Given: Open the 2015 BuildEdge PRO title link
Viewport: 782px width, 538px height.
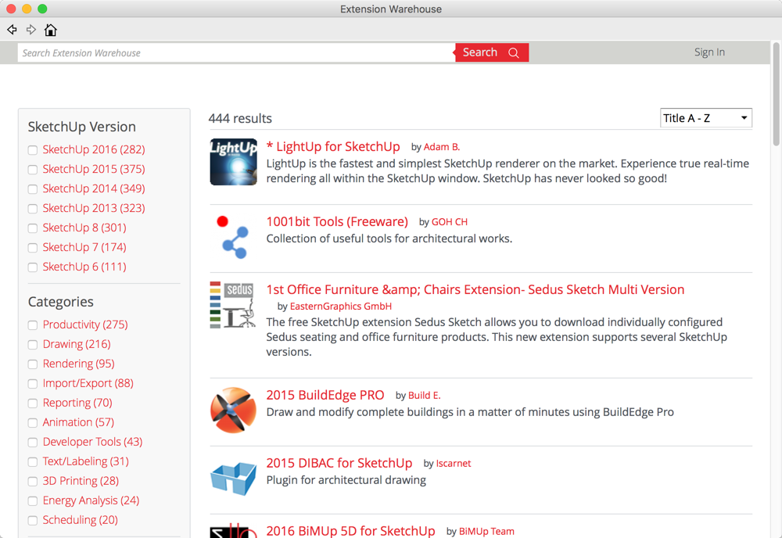Looking at the screenshot, I should [x=325, y=395].
